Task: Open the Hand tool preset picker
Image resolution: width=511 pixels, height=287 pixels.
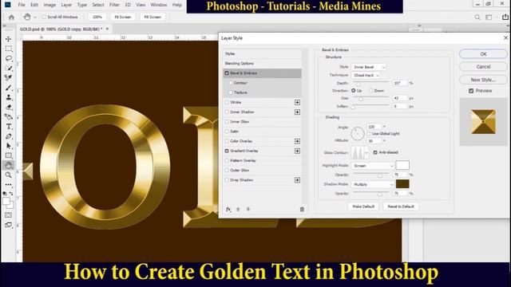Action: tap(35, 18)
